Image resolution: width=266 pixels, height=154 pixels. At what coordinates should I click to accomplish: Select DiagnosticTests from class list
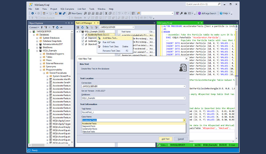[134, 126]
